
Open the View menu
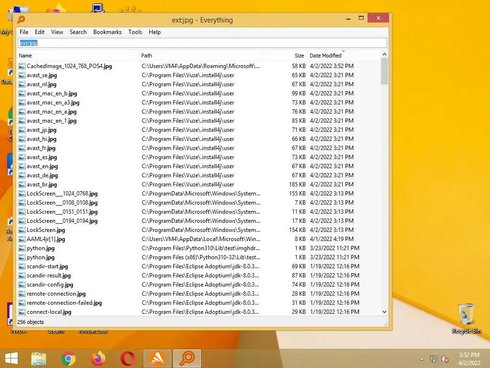coord(57,32)
